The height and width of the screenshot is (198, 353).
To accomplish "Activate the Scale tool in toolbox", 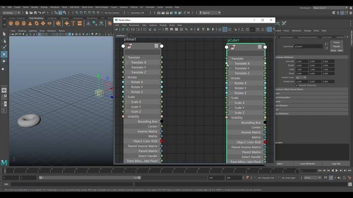I will 3,69.
